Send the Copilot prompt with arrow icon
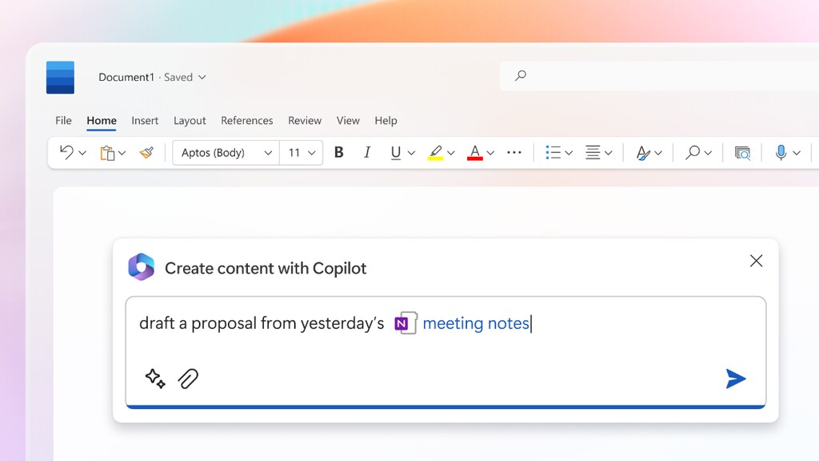 click(x=735, y=379)
